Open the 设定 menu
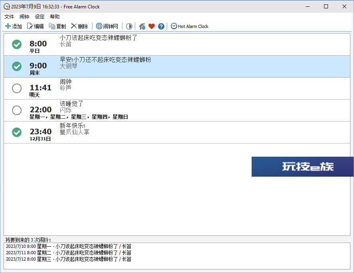354x273 pixels. (x=40, y=16)
